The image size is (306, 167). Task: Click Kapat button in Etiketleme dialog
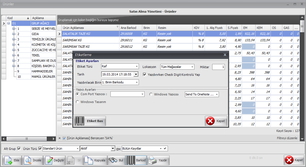coord(216,121)
